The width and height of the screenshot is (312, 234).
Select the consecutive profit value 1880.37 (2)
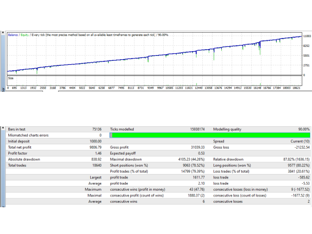pos(196,195)
